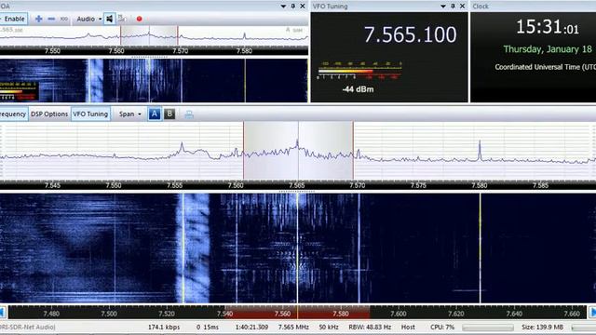Click the mini S-meter overlay on small waterfall
The height and width of the screenshot is (335, 596).
coord(19,91)
